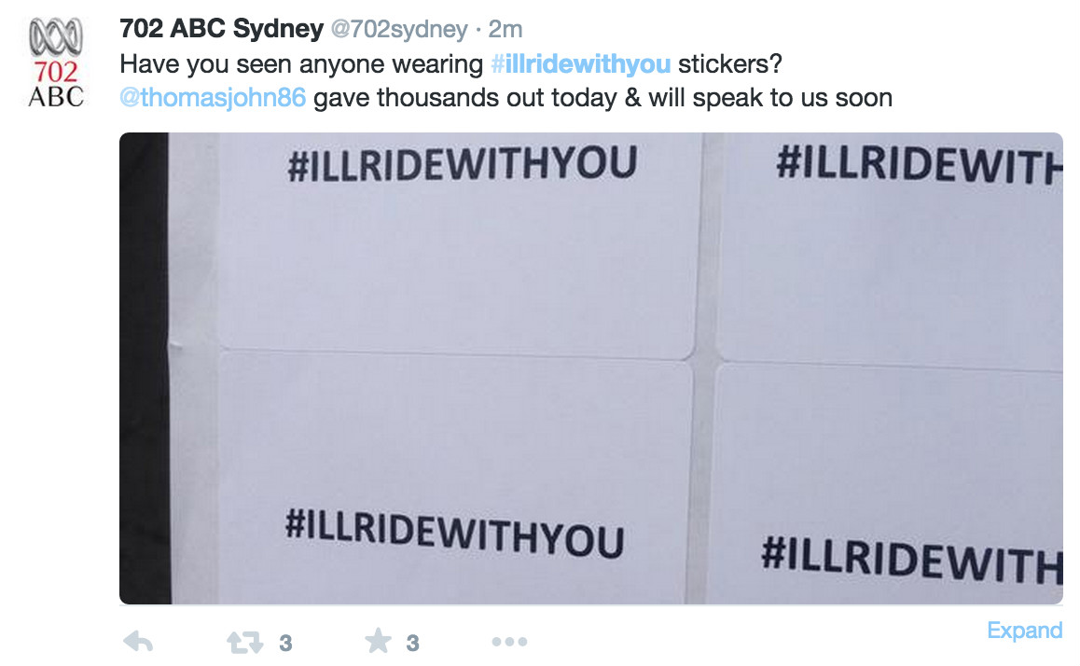Open the more options ellipsis menu

(x=510, y=642)
